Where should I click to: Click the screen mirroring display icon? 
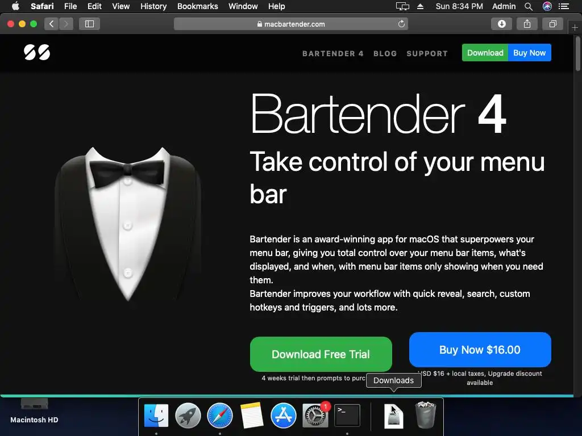pyautogui.click(x=402, y=6)
